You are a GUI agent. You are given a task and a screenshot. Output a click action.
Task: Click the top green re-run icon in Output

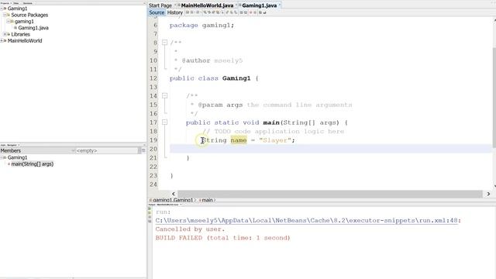(150, 208)
